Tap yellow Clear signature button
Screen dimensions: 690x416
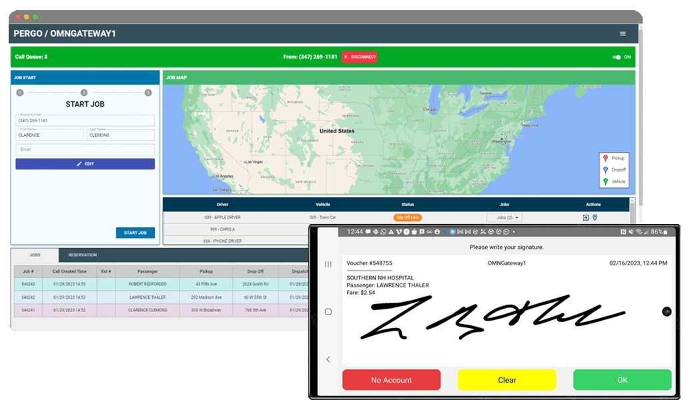click(x=506, y=380)
